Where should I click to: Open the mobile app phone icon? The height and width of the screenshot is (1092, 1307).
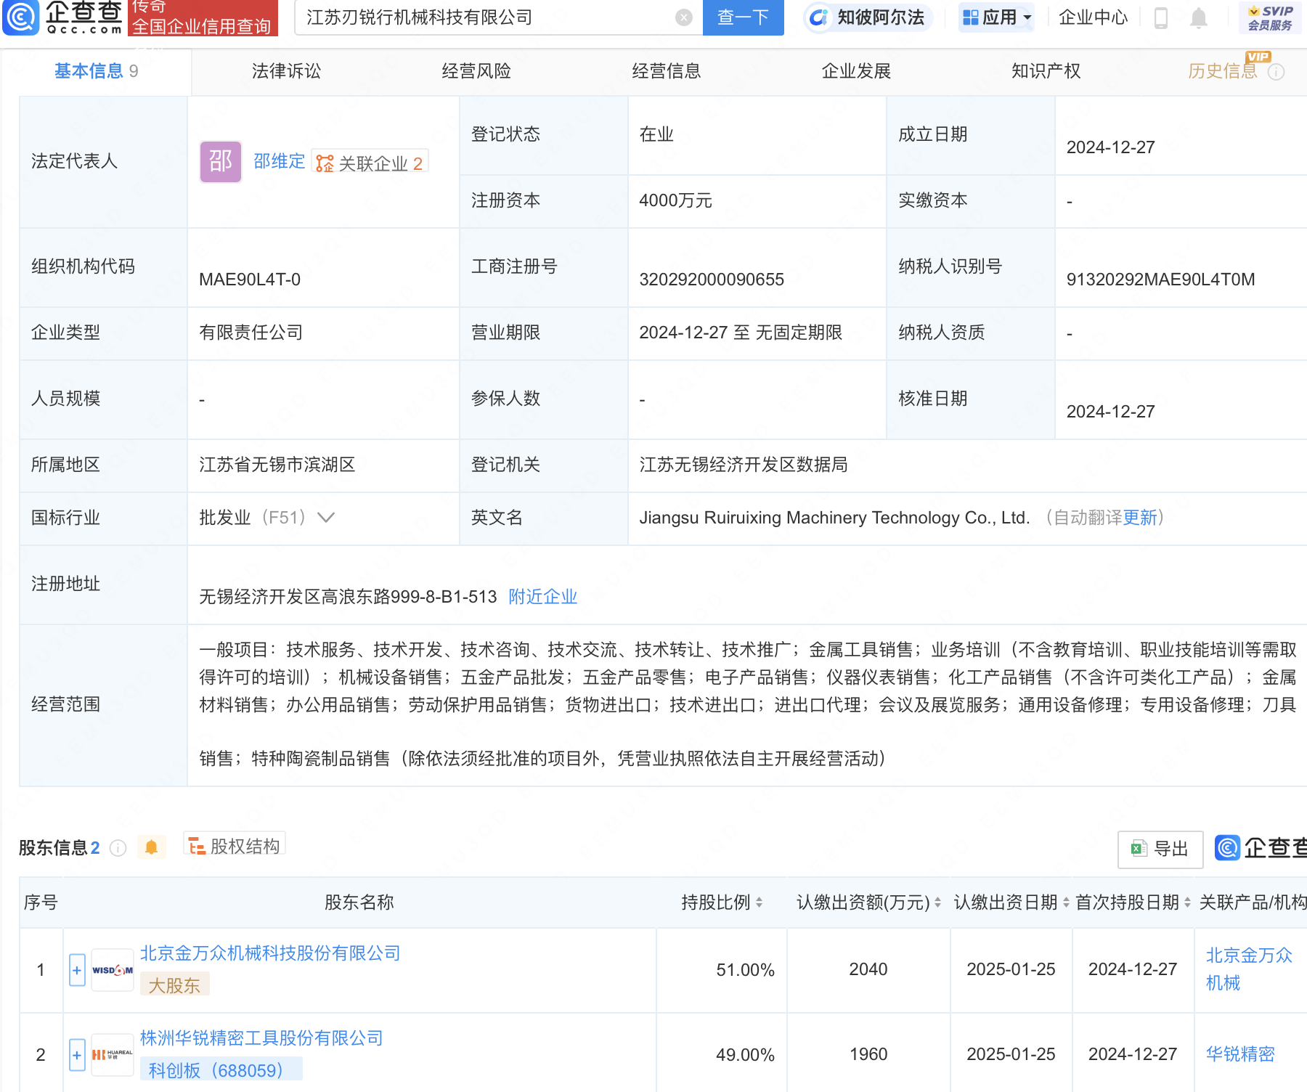(1161, 17)
